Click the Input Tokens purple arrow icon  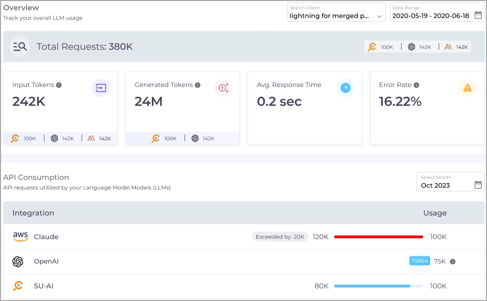[101, 88]
